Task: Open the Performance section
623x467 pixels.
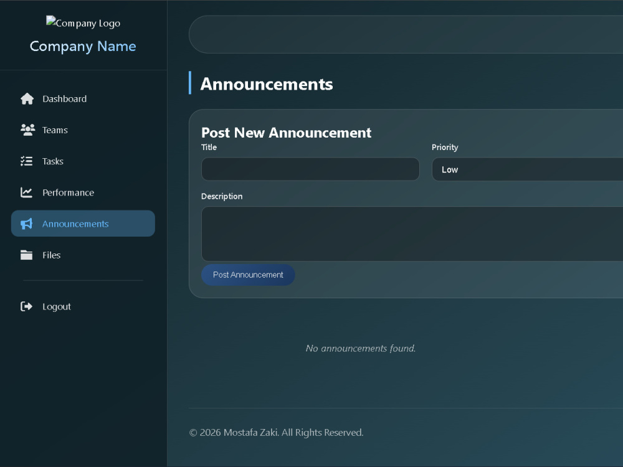Action: tap(83, 192)
